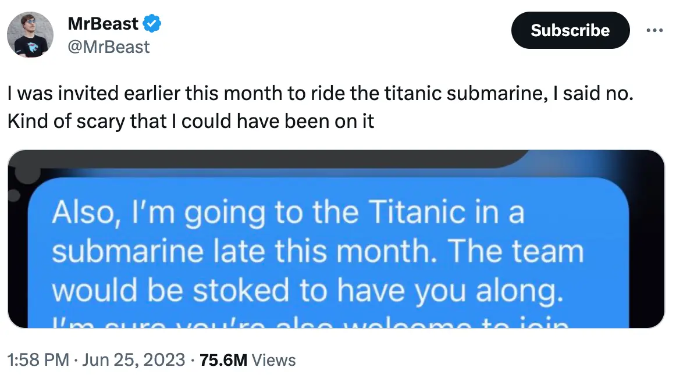Click the @MrBeast handle
Image resolution: width=676 pixels, height=385 pixels.
click(109, 48)
